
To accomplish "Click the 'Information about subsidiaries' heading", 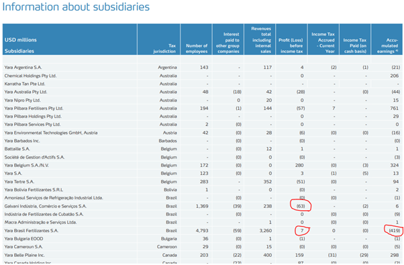I will click(76, 7).
